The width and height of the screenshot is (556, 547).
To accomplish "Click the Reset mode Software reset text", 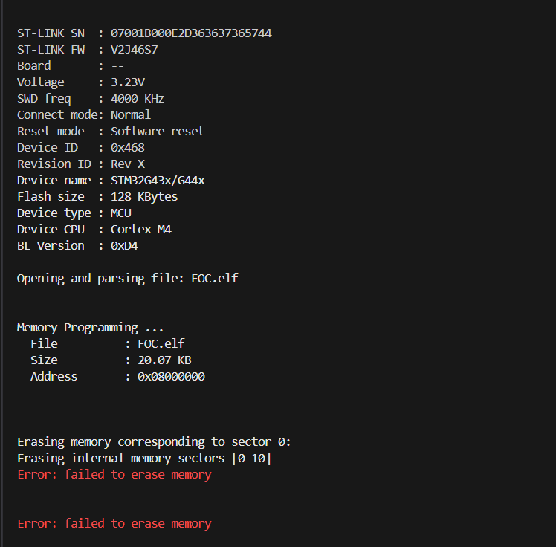I will 158,132.
